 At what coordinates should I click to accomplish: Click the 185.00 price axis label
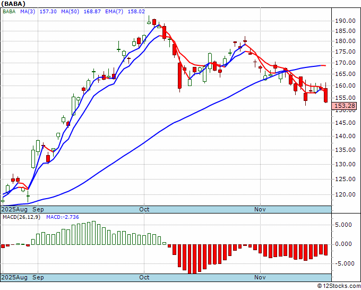pyautogui.click(x=346, y=31)
